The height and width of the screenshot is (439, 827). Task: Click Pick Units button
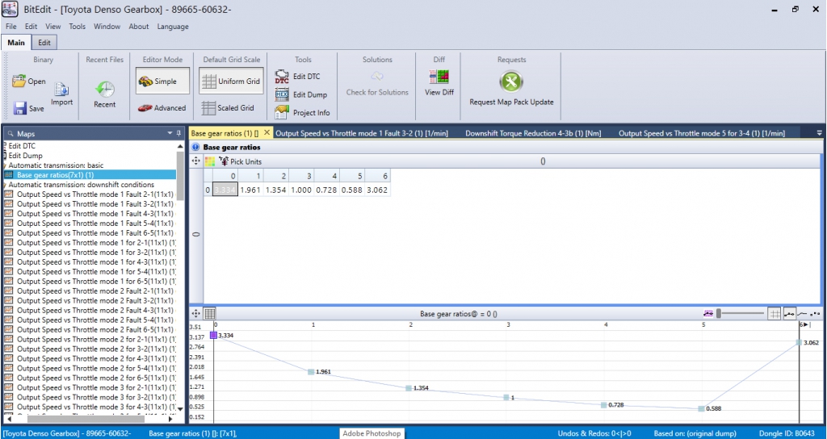point(241,161)
